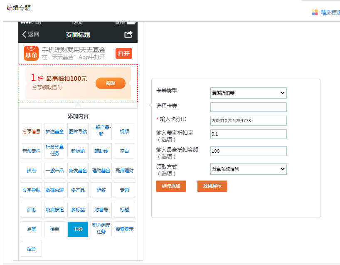Click the 效果展示 button
Viewport: 340px width, 265px height.
tap(212, 186)
